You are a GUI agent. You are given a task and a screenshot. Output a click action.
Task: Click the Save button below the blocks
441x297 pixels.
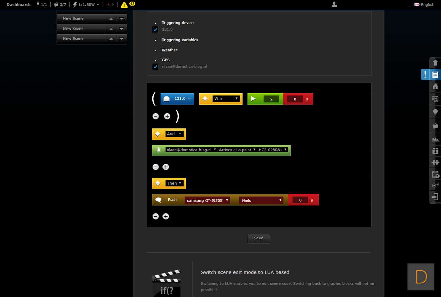point(258,238)
